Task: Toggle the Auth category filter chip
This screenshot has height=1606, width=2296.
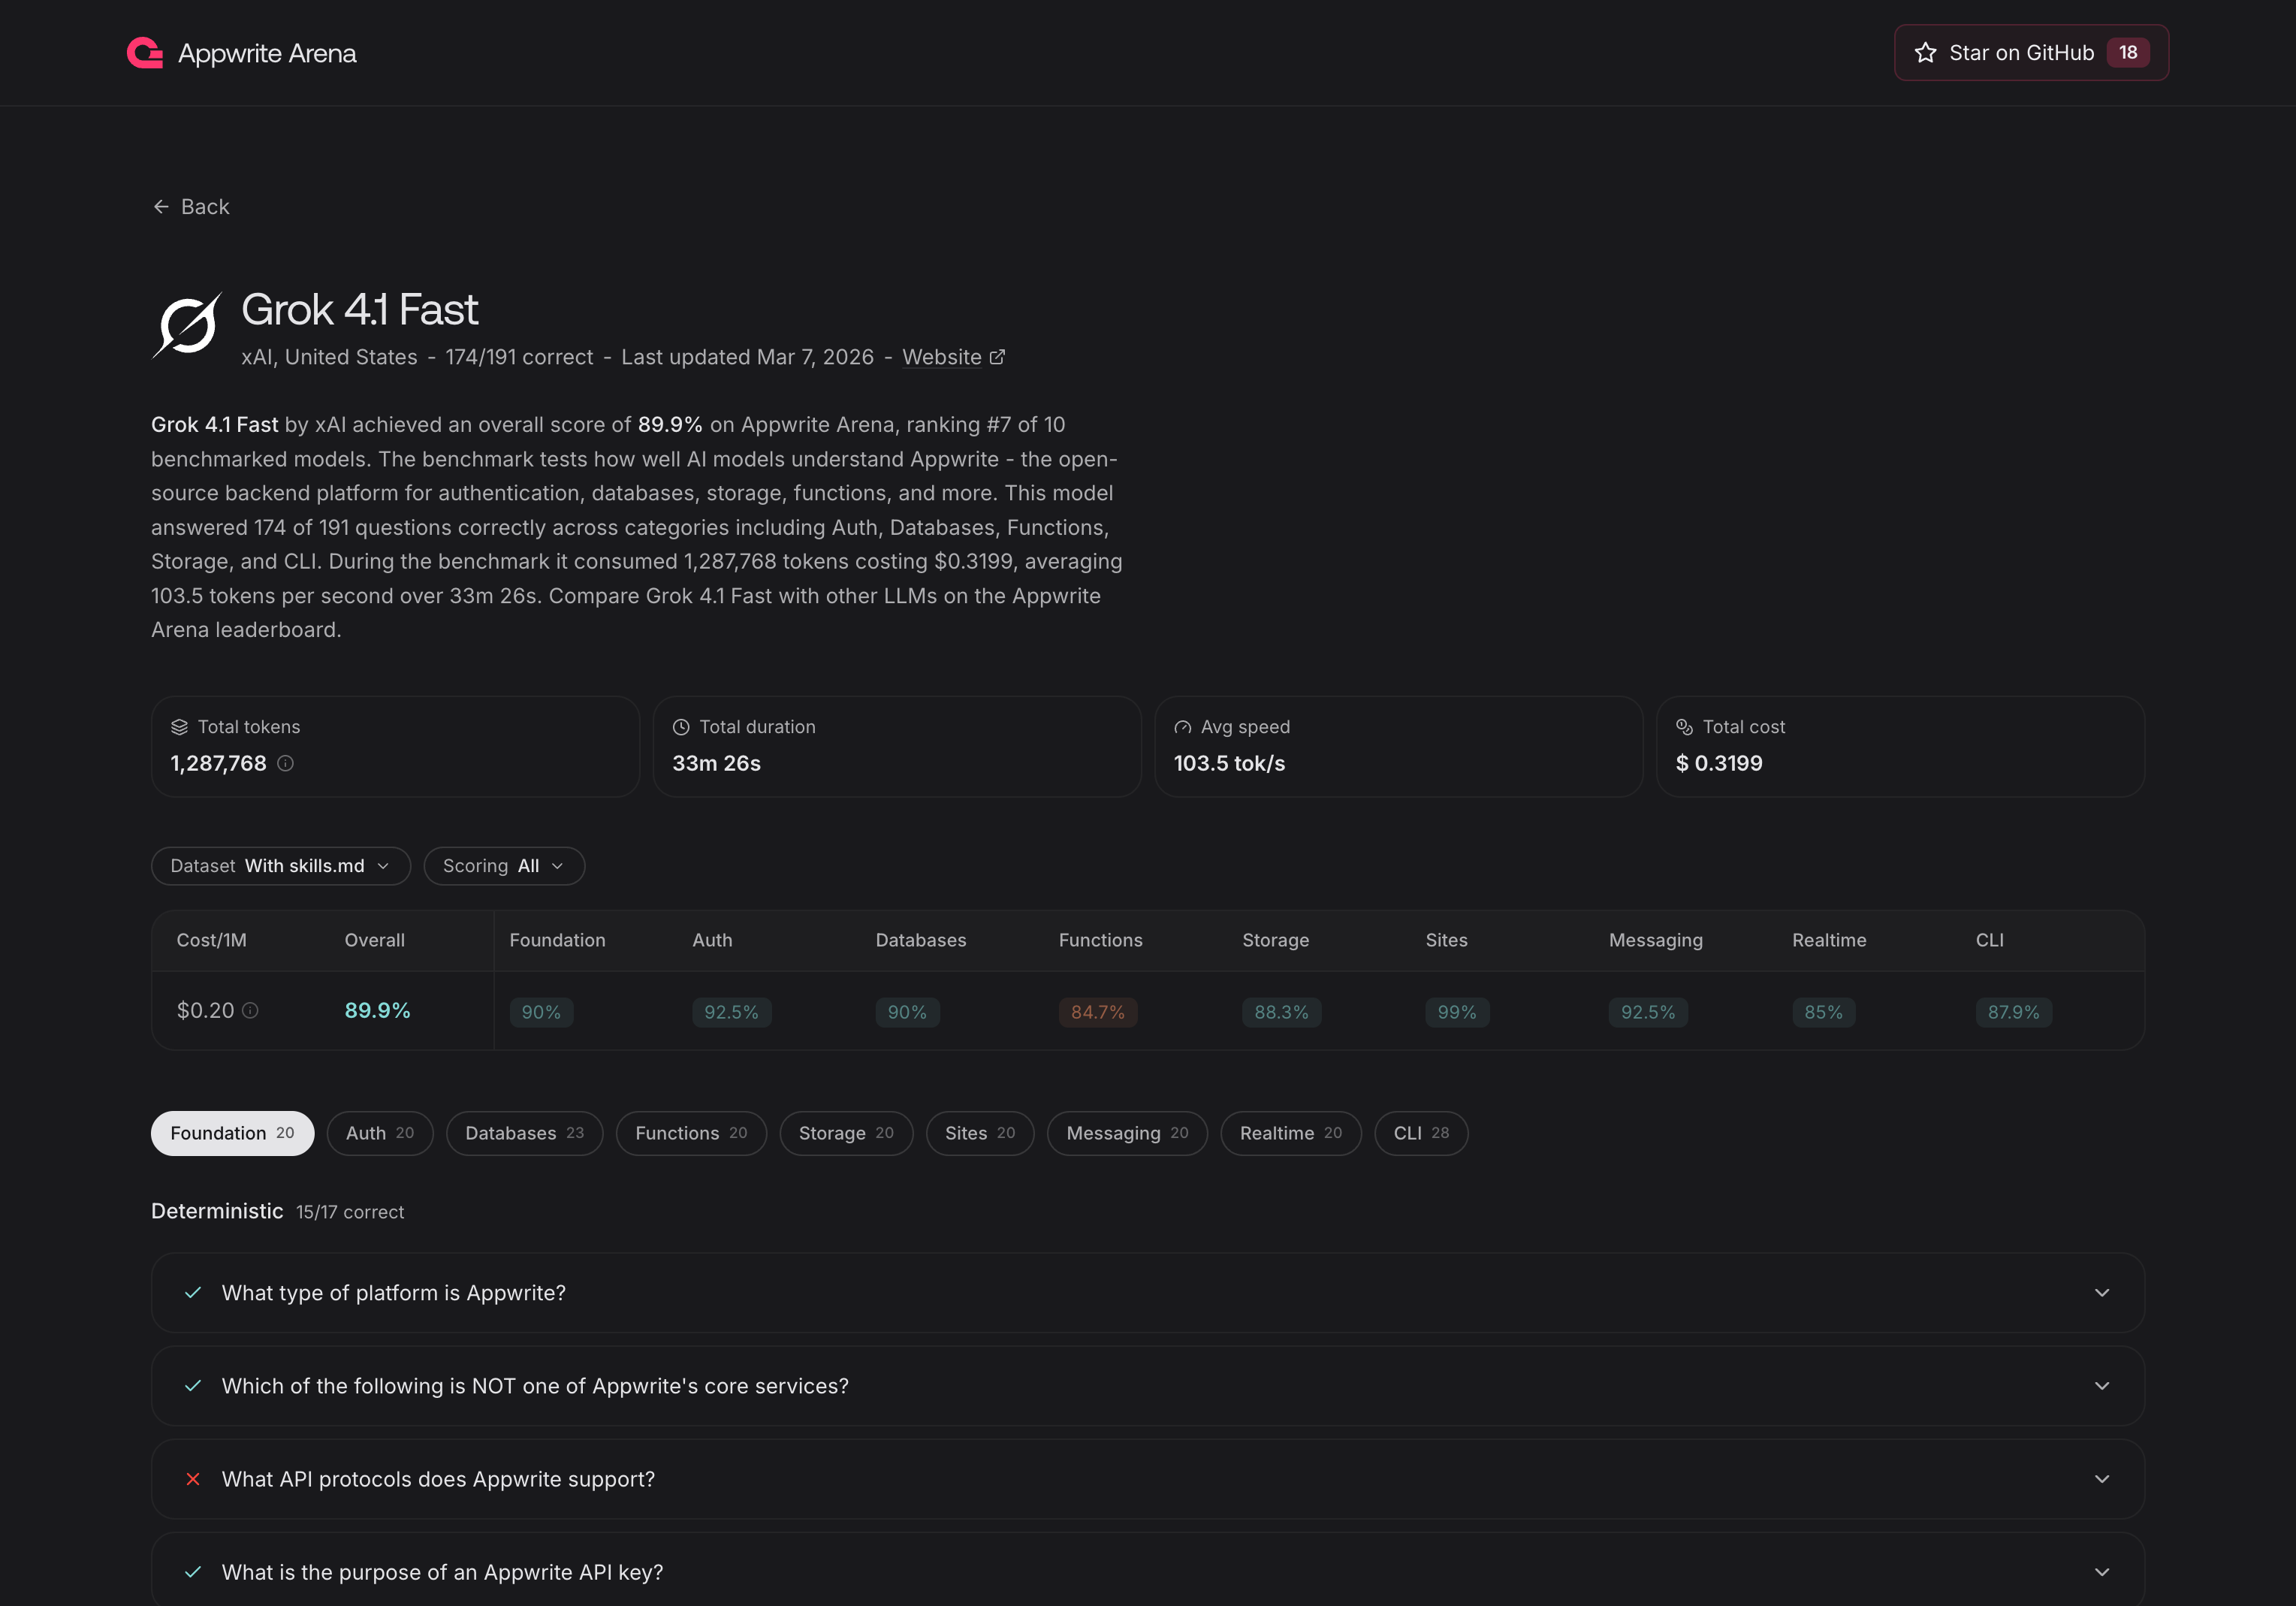Action: (x=380, y=1133)
